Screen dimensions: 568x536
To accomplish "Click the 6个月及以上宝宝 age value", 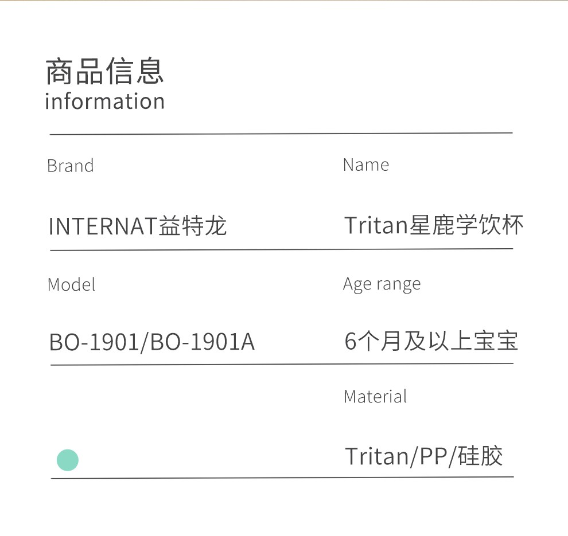I will (431, 341).
